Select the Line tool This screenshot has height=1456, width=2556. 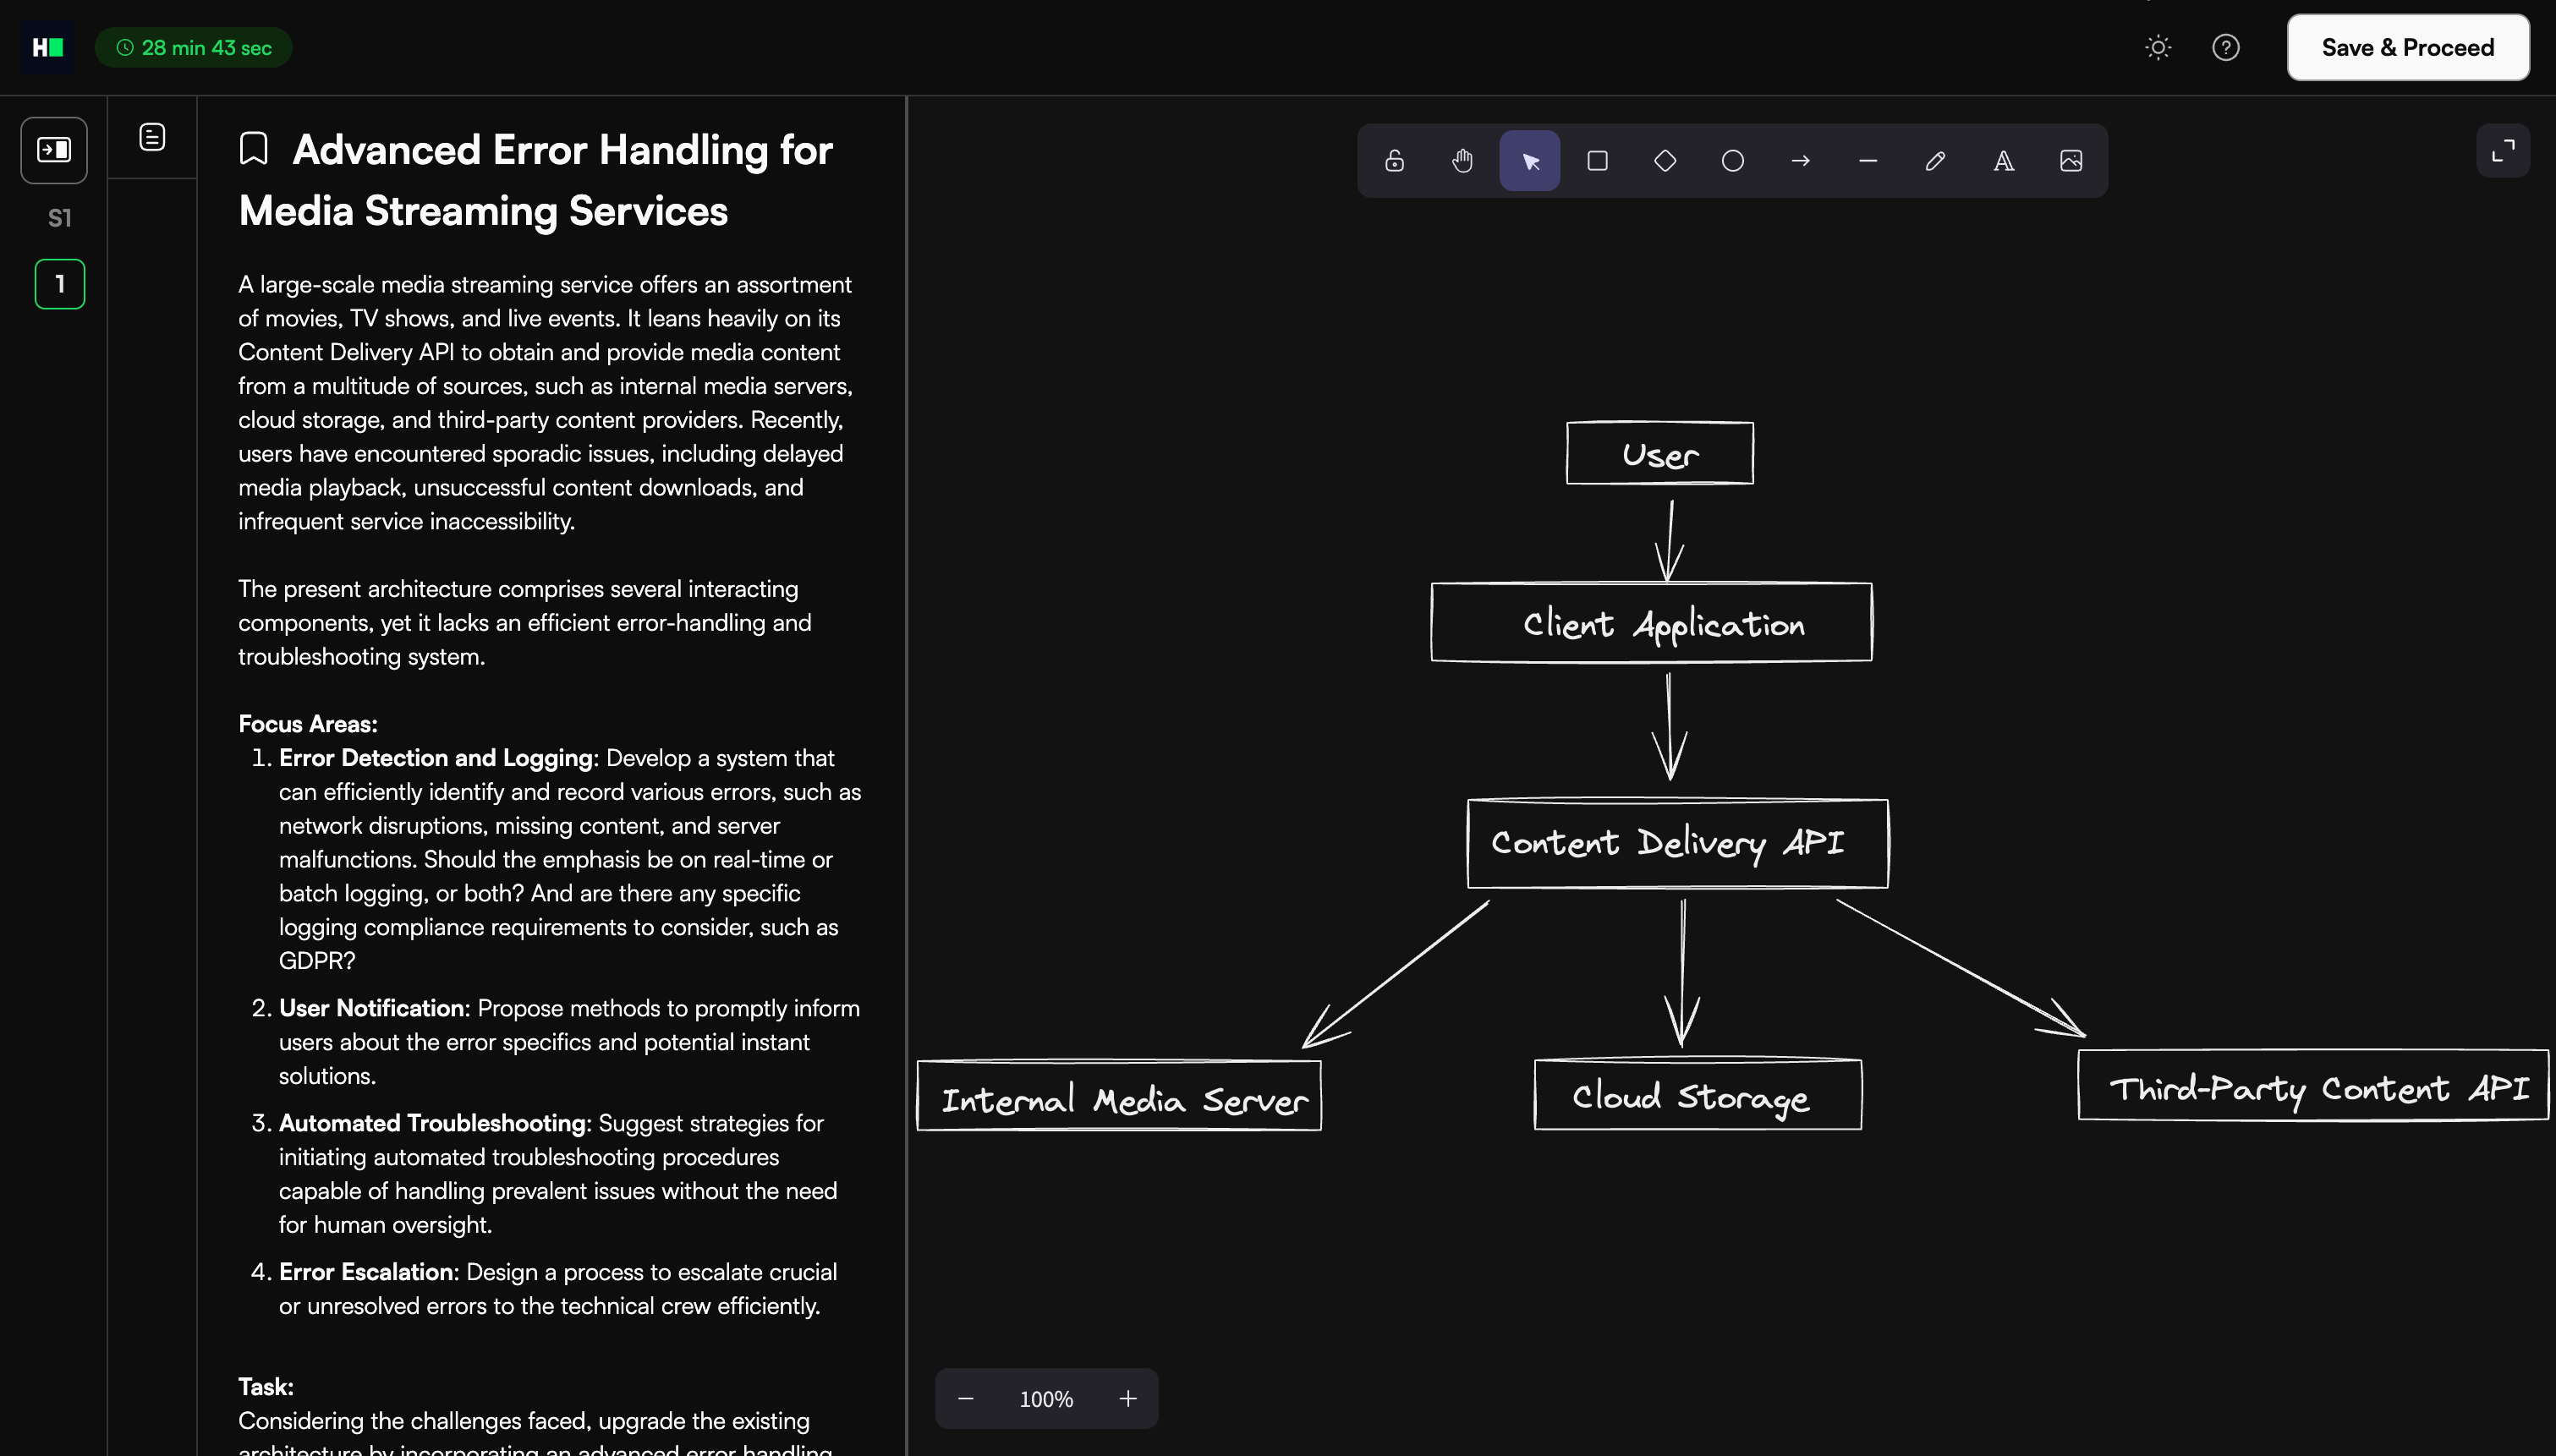[1867, 161]
